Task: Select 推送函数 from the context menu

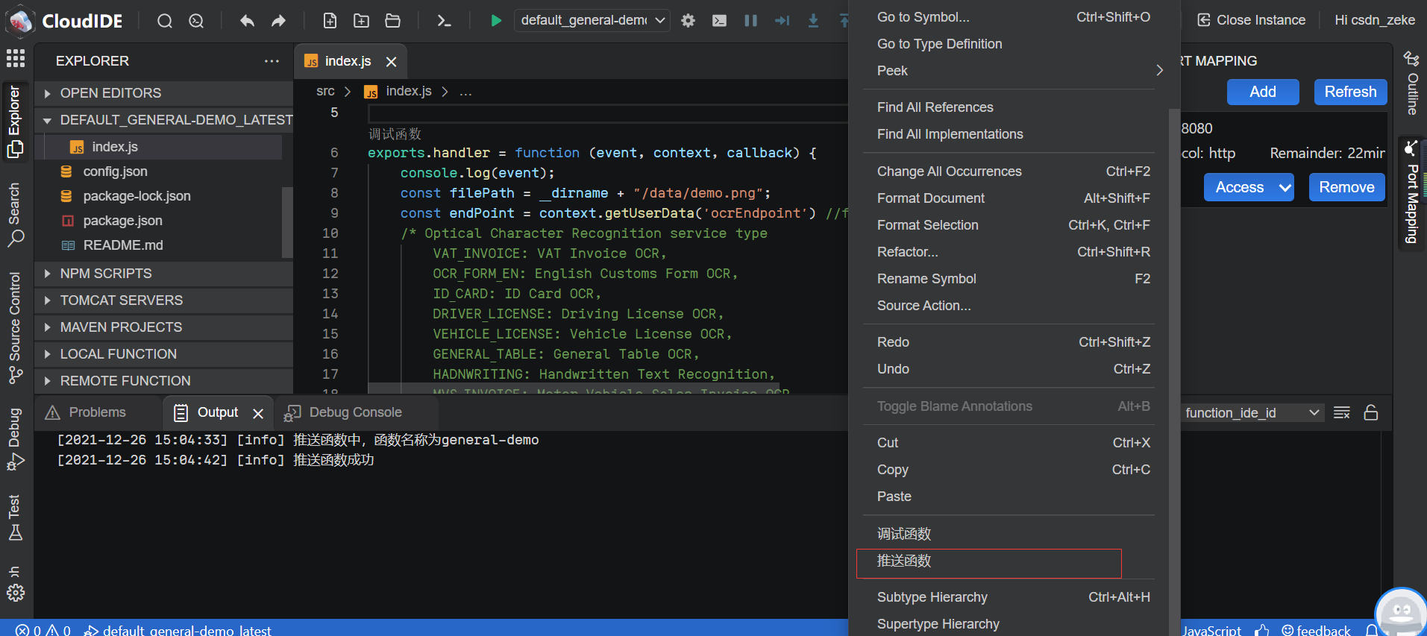Action: click(x=904, y=561)
